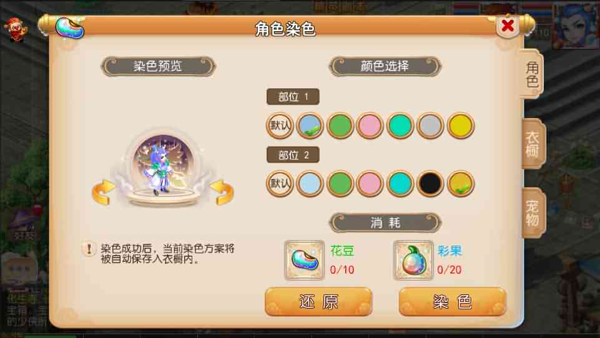Click the red character icon top-left

16,30
